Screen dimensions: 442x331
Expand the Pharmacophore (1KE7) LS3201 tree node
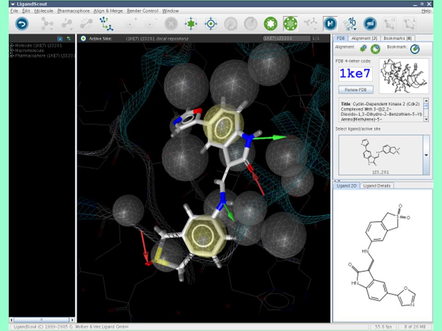pos(12,56)
